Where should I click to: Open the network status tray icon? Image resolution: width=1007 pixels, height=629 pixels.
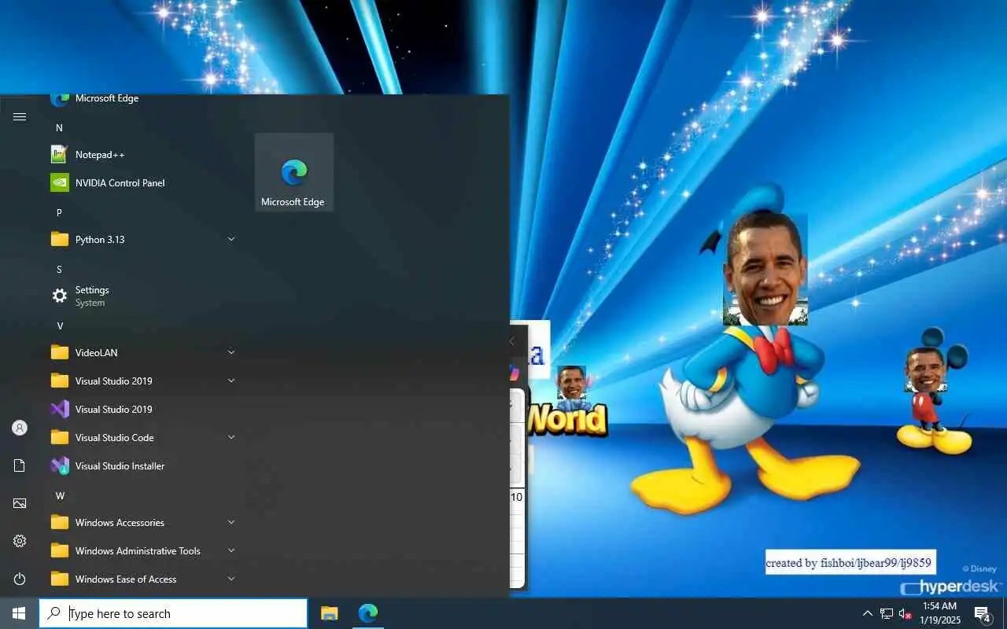(887, 613)
